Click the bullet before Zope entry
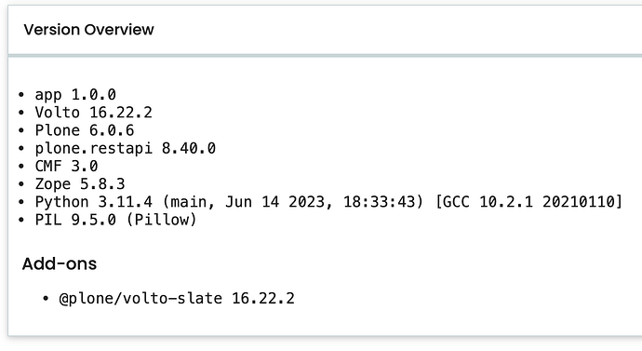The width and height of the screenshot is (642, 351). click(21, 184)
